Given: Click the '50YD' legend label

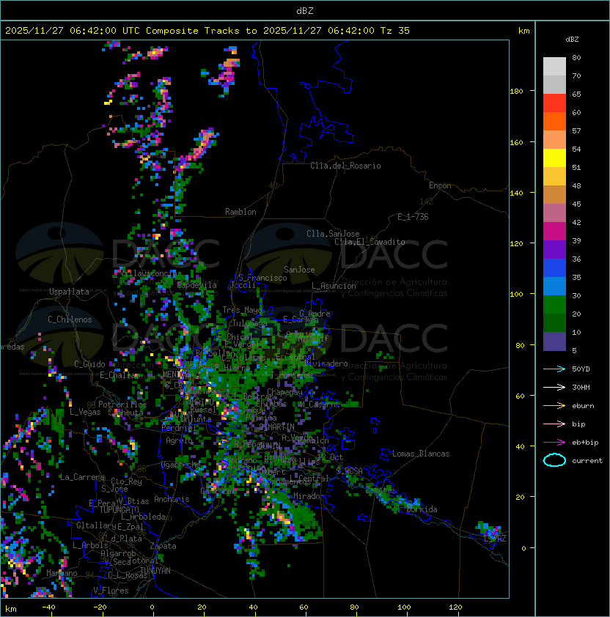Looking at the screenshot, I should point(581,369).
